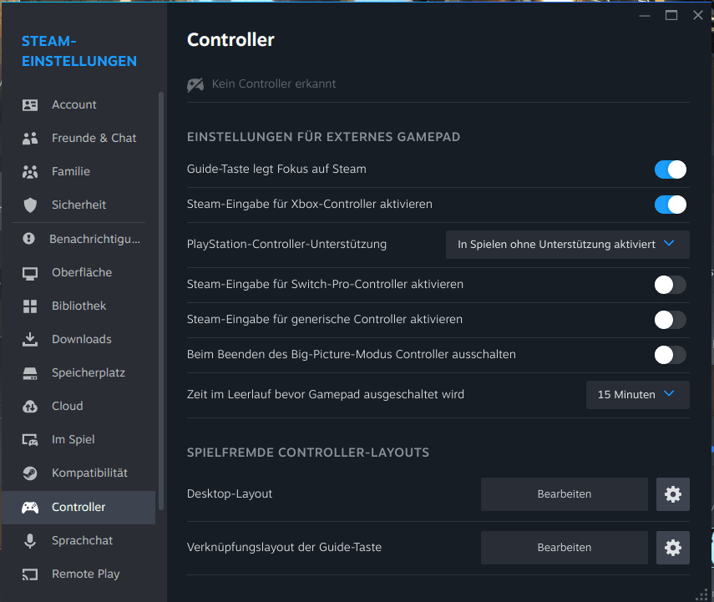Screen dimensions: 714x602
Task: Click the Bibliothek grid icon
Action: point(30,306)
